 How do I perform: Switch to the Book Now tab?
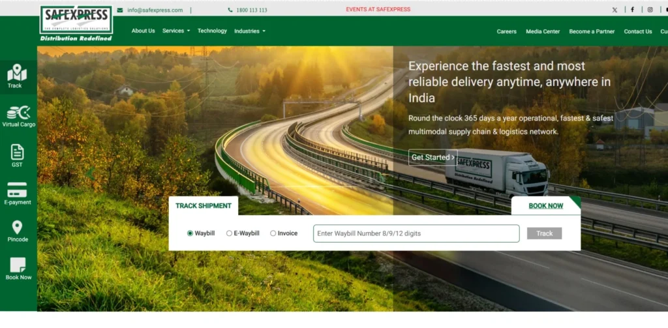click(x=546, y=206)
